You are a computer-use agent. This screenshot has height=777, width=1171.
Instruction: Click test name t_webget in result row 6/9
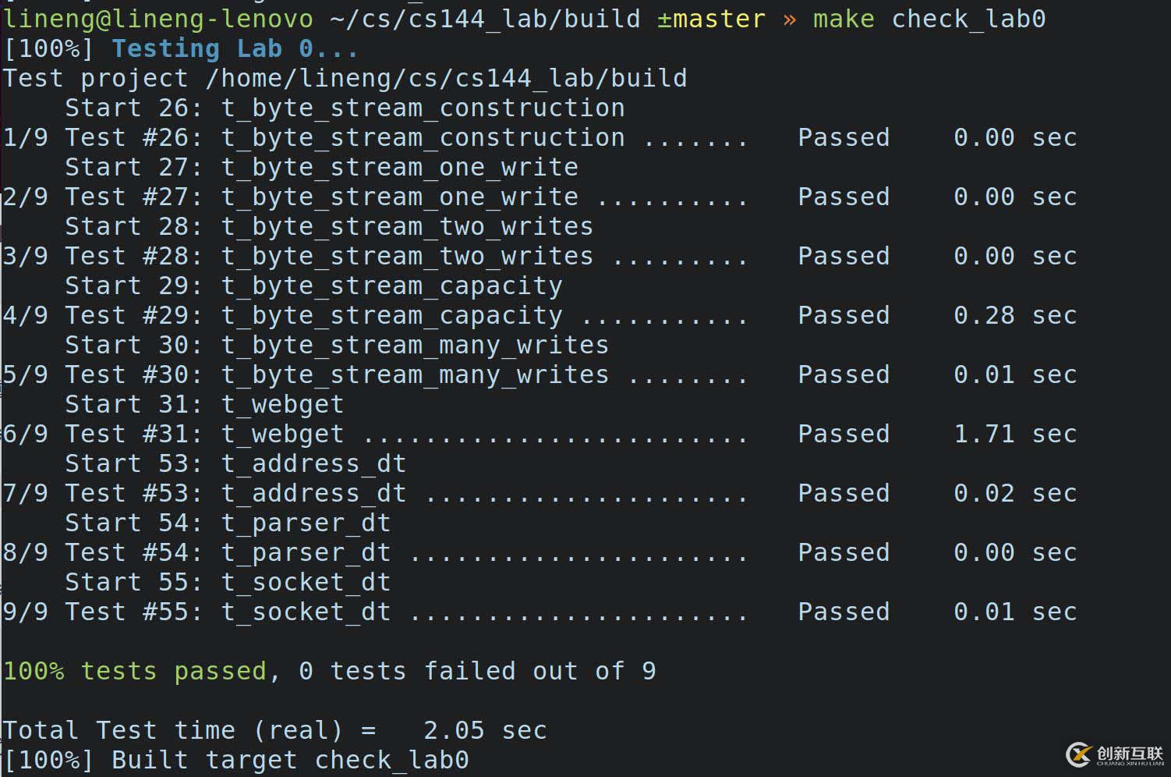[282, 434]
